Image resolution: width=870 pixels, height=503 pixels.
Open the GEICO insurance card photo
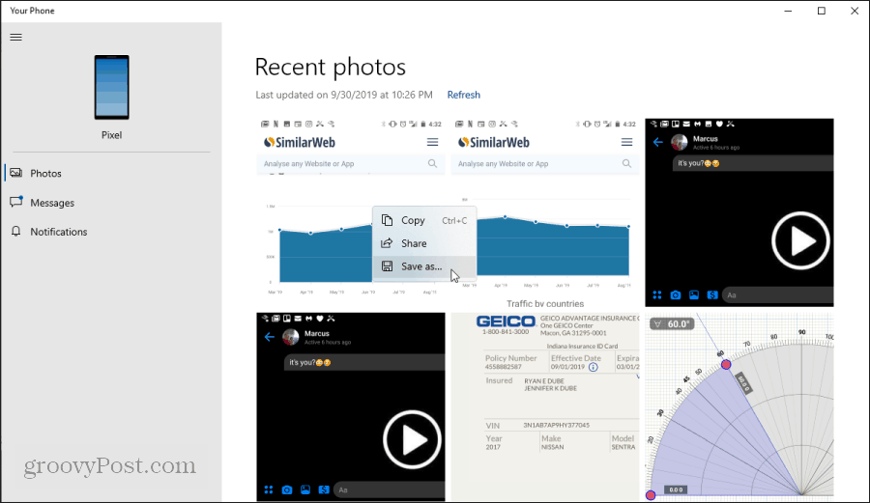coord(545,406)
